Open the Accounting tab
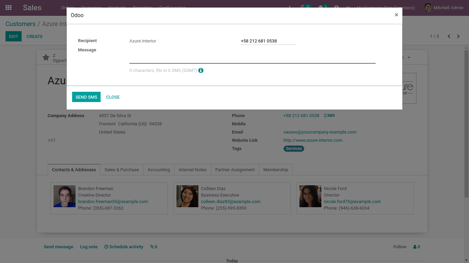Viewport: 469px width, 263px height. coord(159,170)
